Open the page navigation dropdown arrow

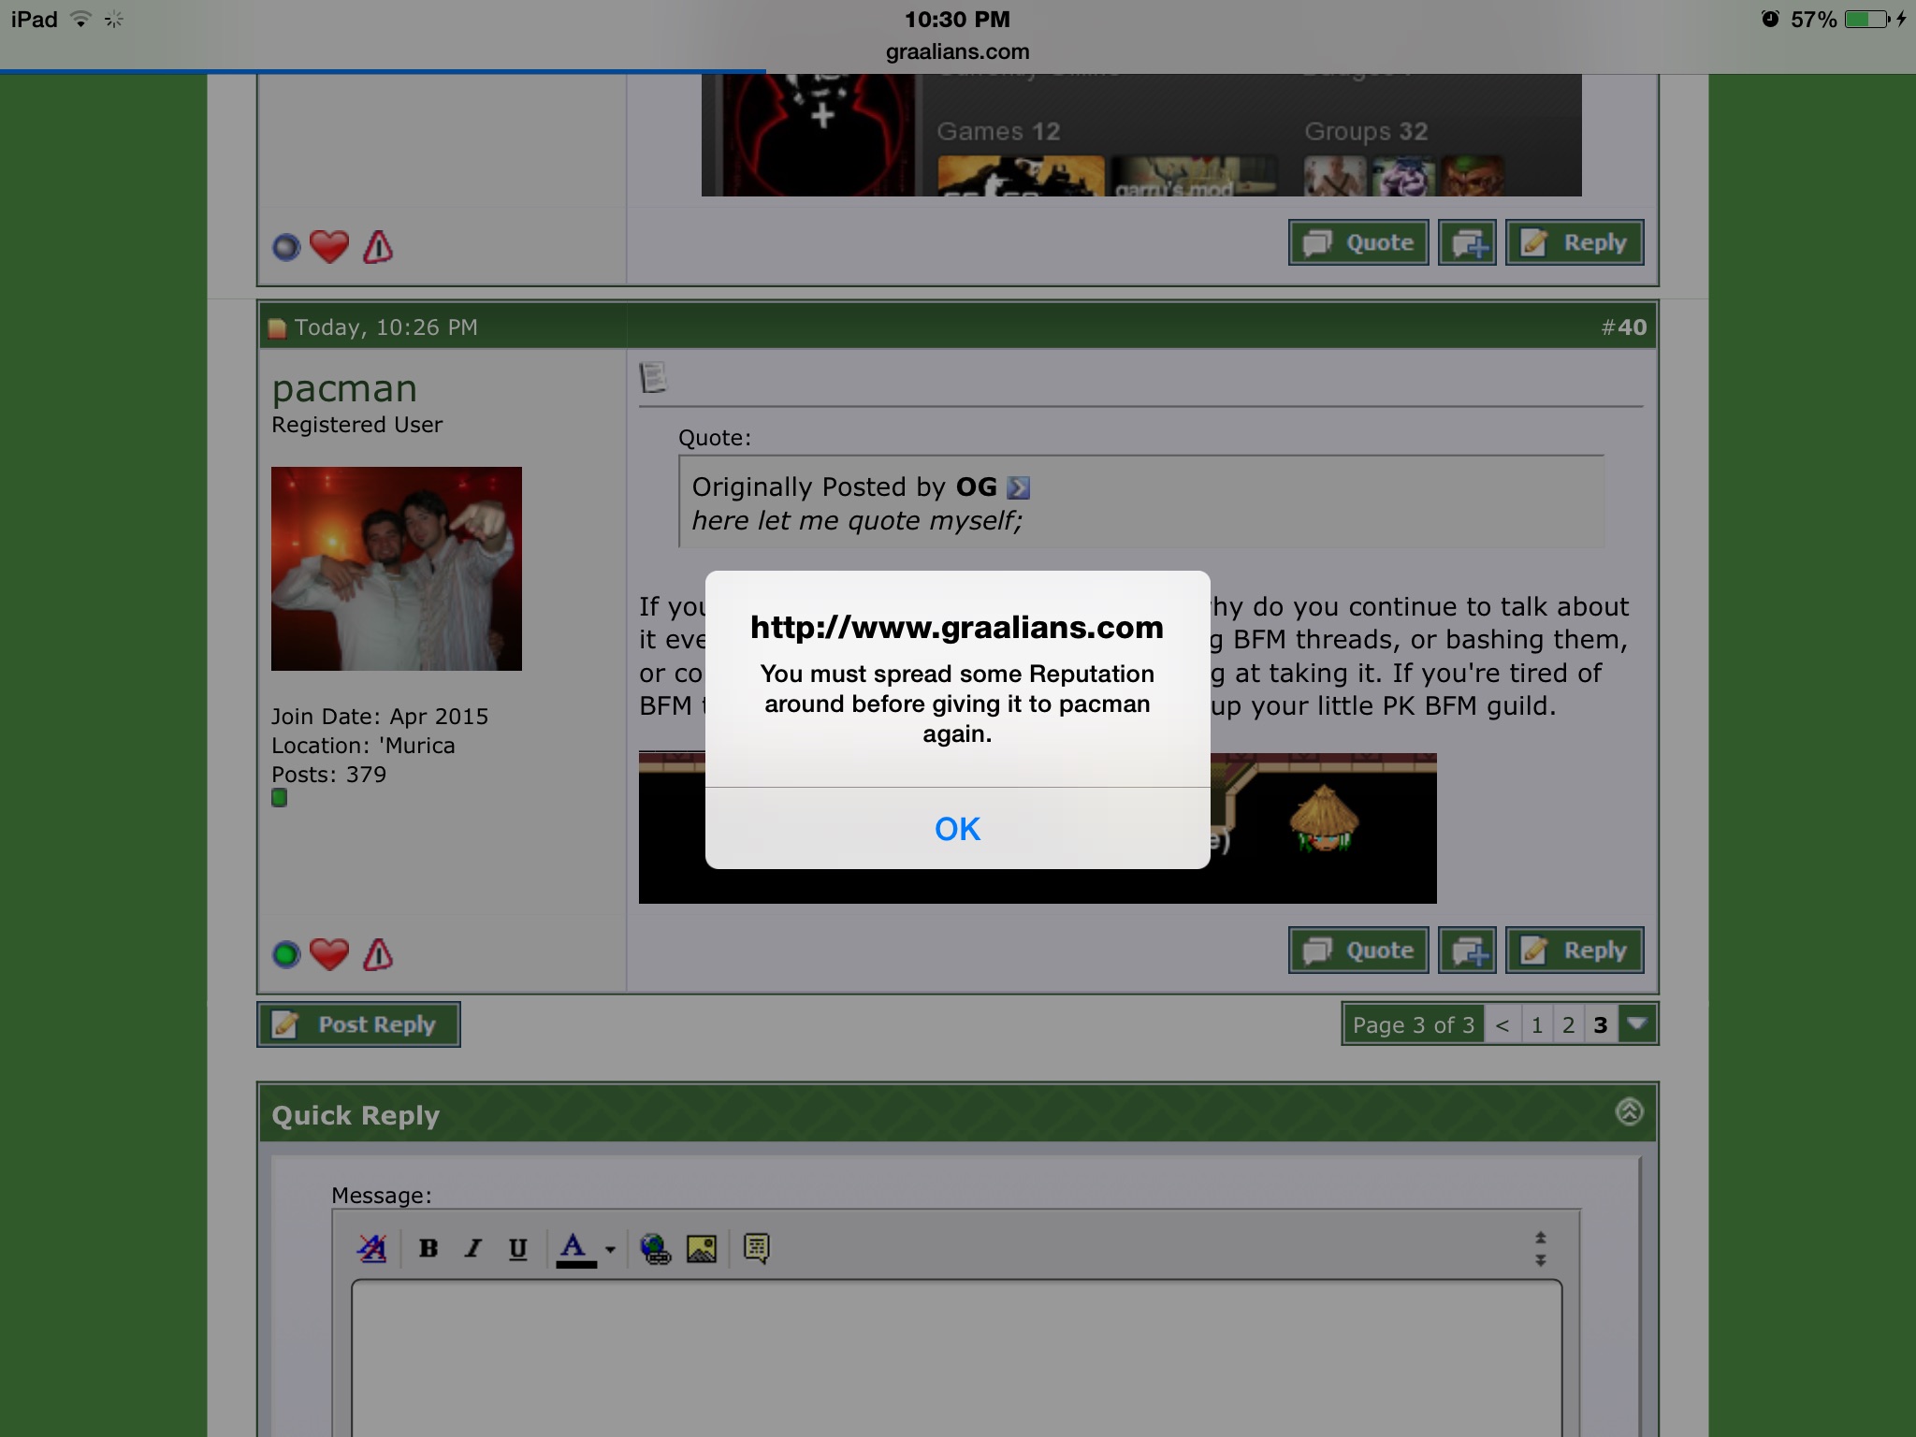(1637, 1024)
